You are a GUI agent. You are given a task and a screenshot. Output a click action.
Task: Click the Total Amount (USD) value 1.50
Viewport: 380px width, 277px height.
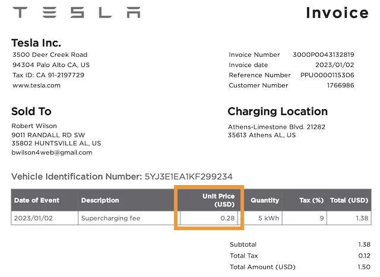pyautogui.click(x=362, y=267)
